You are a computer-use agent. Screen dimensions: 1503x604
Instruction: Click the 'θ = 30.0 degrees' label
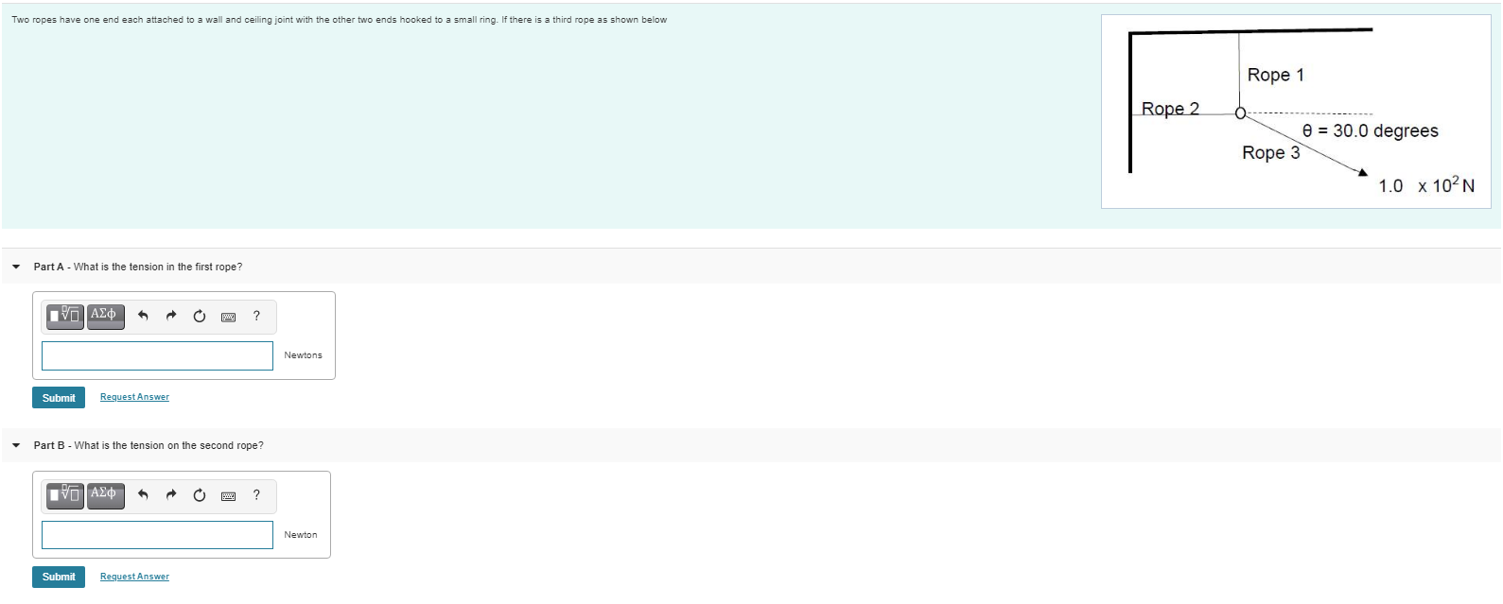1370,130
